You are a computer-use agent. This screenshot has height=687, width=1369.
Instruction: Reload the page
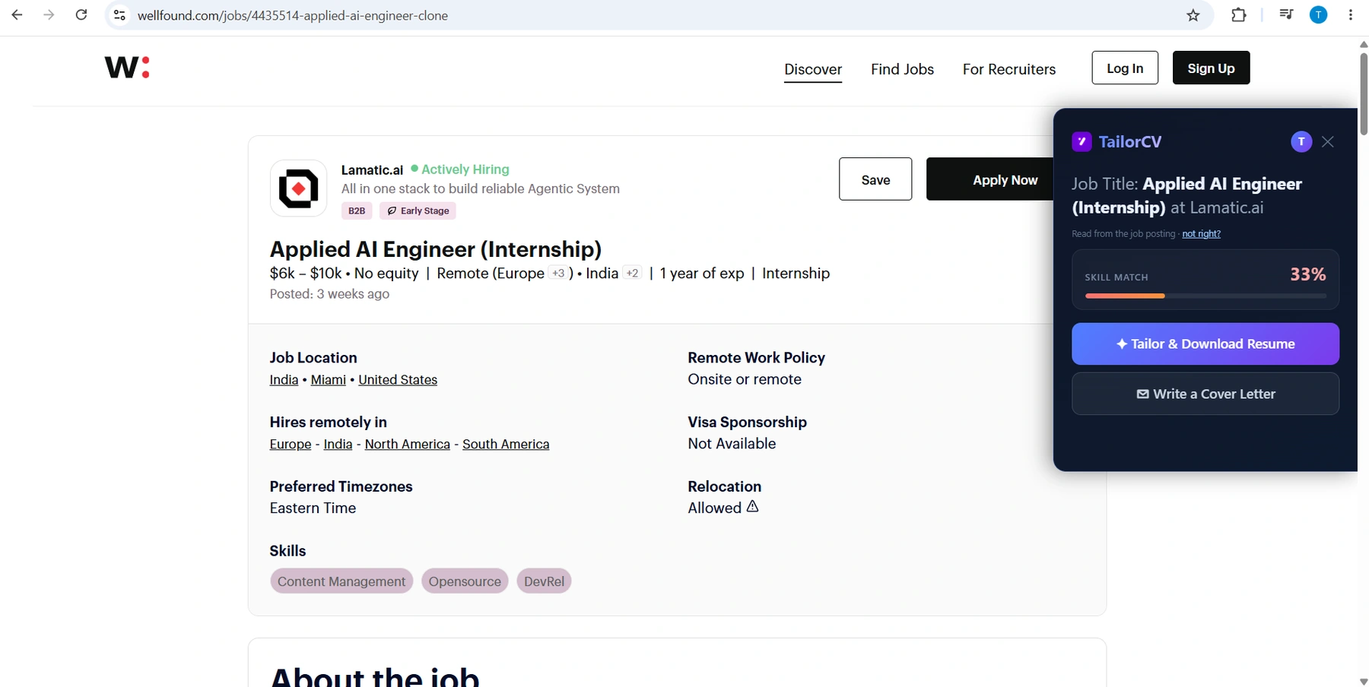(x=81, y=15)
